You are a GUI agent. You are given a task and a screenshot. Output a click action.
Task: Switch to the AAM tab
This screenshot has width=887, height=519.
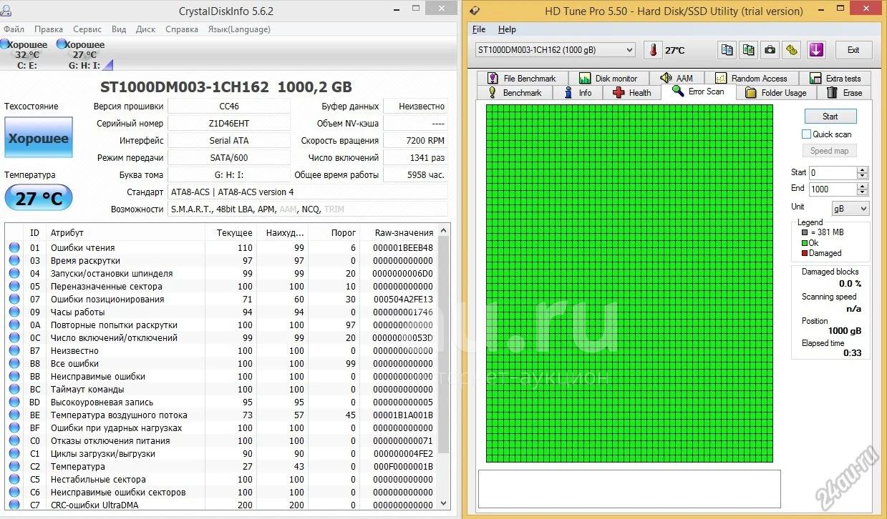(677, 79)
